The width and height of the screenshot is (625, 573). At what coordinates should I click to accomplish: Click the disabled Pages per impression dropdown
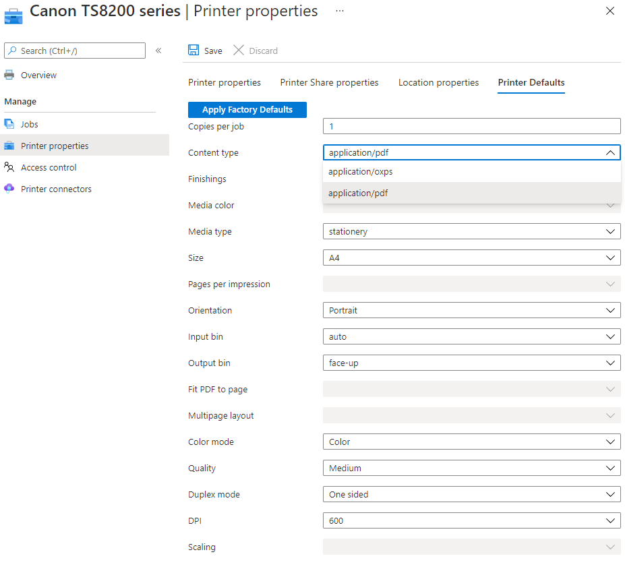click(471, 284)
